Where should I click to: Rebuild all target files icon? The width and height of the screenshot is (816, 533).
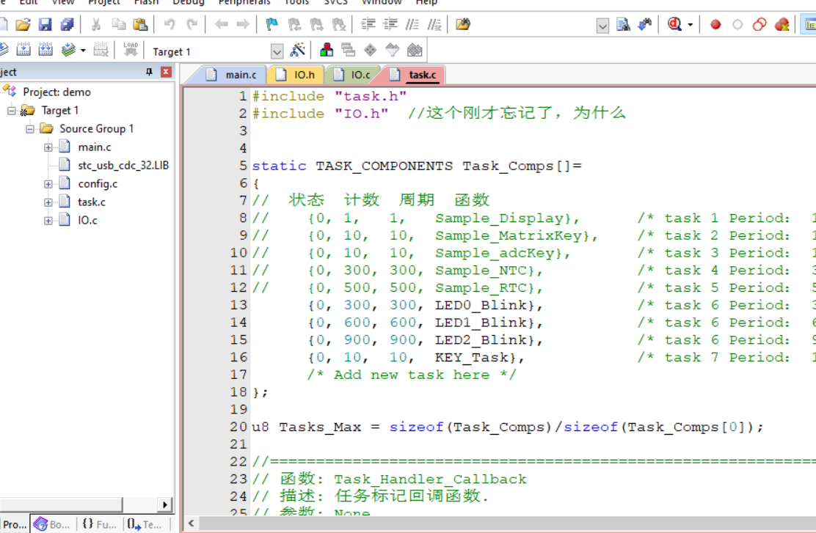[45, 50]
